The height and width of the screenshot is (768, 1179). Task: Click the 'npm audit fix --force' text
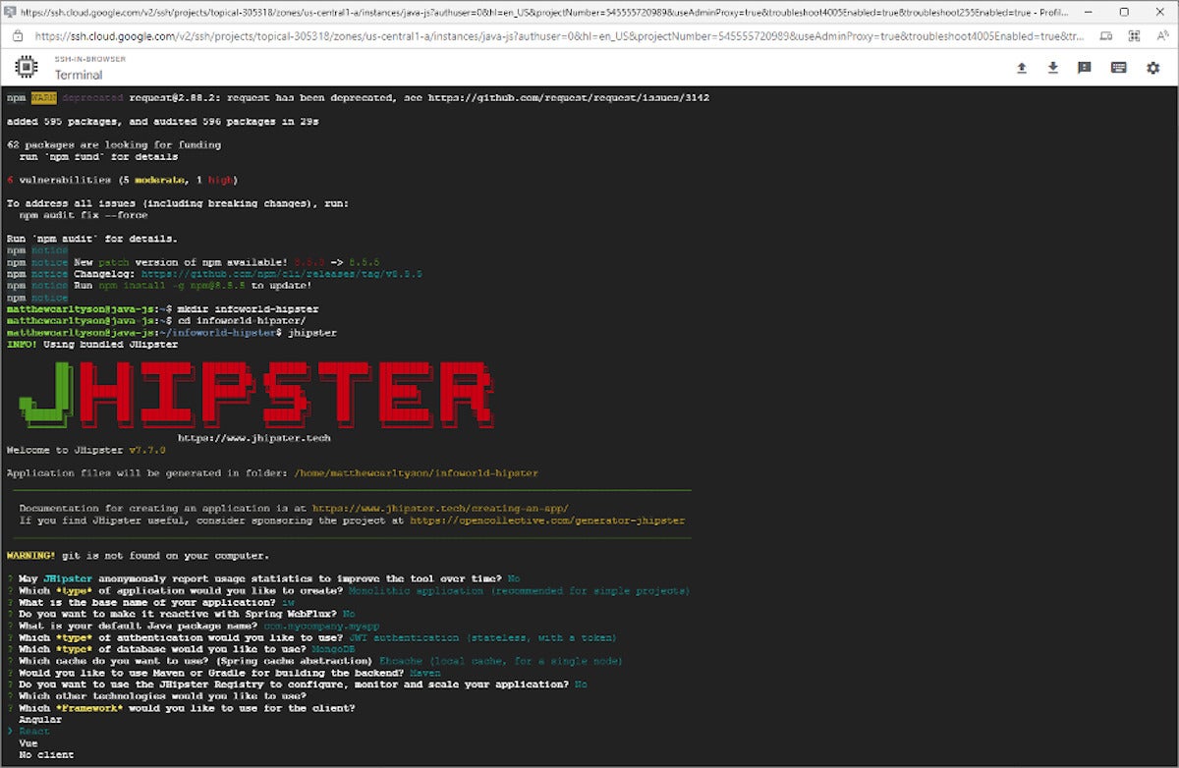pyautogui.click(x=83, y=216)
